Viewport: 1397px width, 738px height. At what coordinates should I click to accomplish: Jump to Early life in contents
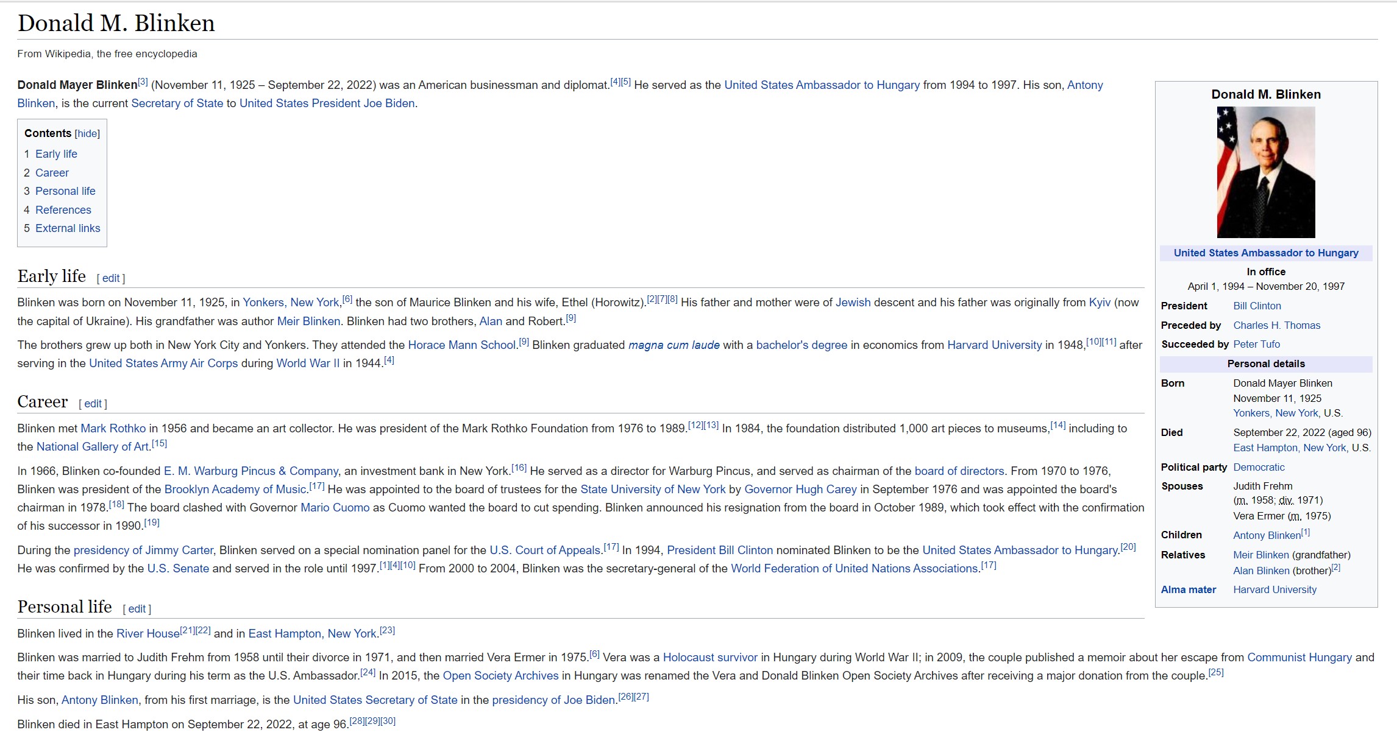tap(56, 154)
